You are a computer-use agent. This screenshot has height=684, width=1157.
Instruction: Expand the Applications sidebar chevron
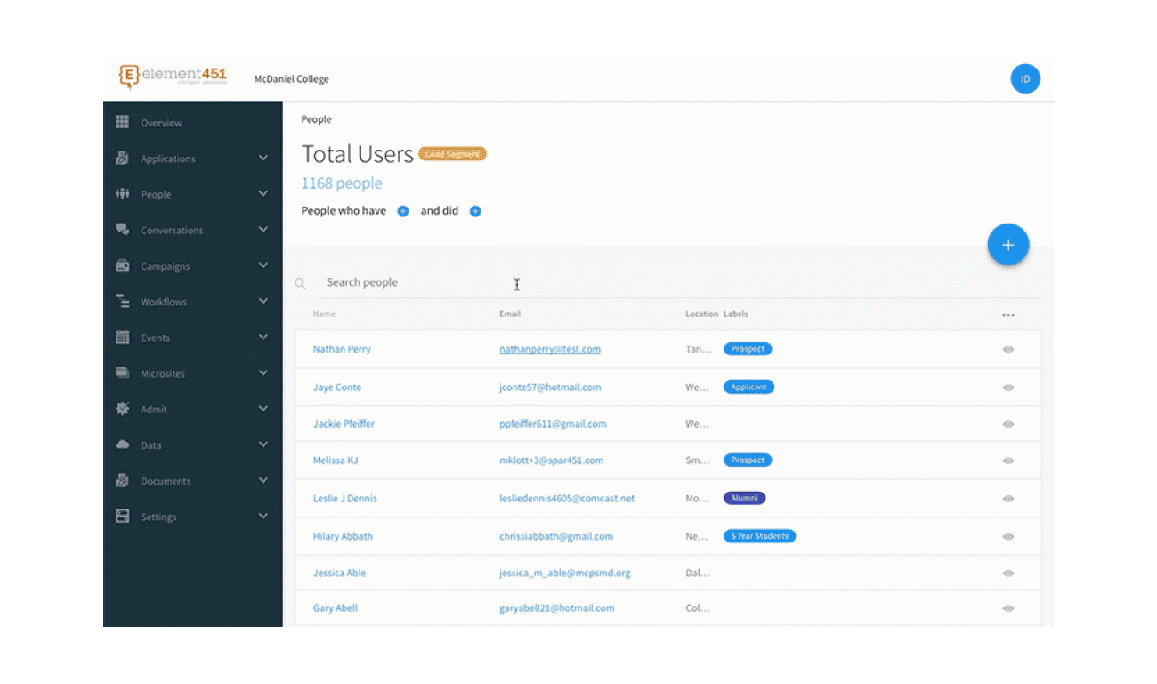point(263,159)
